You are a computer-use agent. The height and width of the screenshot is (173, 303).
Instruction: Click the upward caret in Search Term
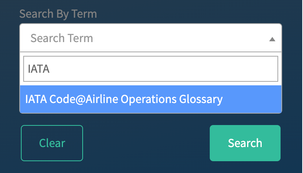pyautogui.click(x=272, y=39)
